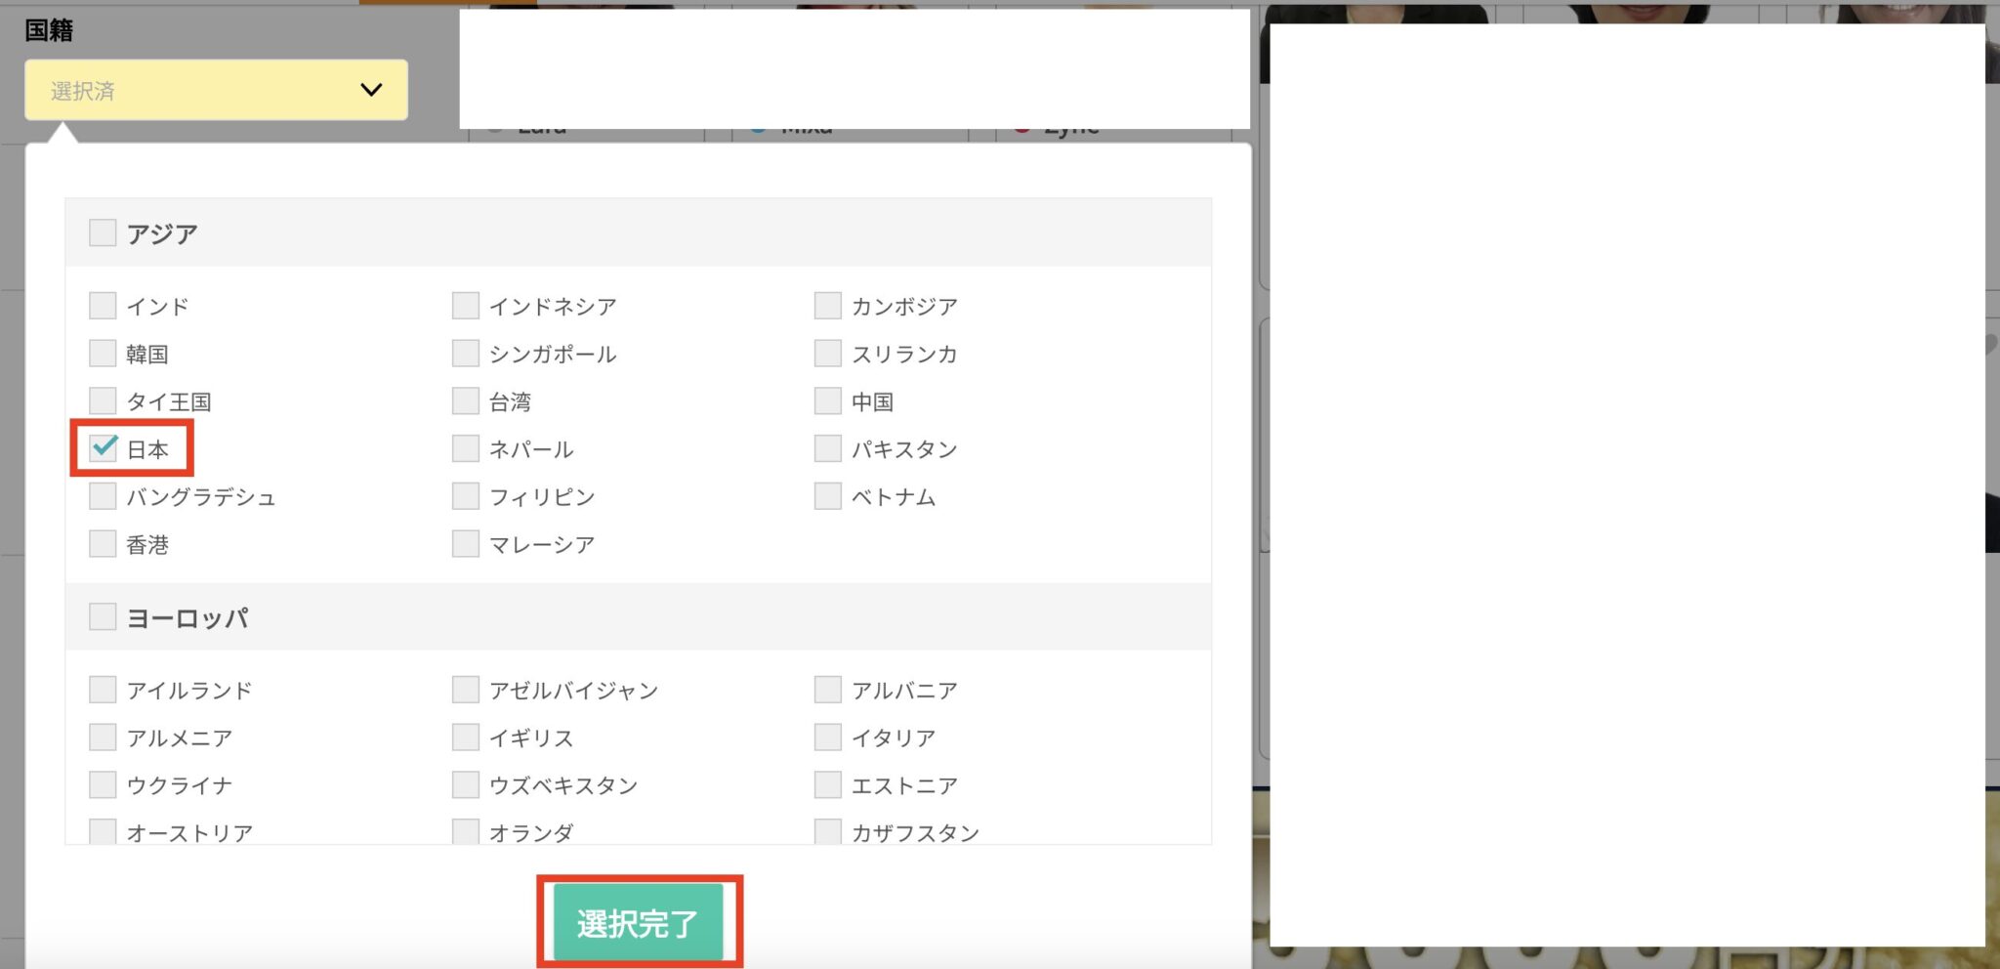The image size is (2000, 969).
Task: Check the インド checkbox
Action: (x=103, y=306)
